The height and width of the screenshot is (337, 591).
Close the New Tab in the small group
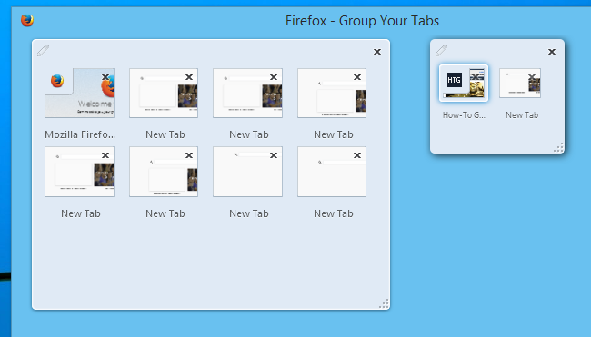point(532,77)
